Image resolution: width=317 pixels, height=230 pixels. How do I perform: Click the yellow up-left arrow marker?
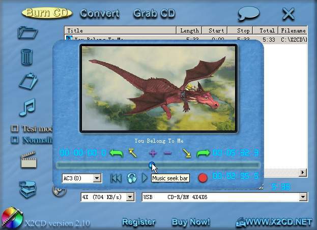[133, 153]
